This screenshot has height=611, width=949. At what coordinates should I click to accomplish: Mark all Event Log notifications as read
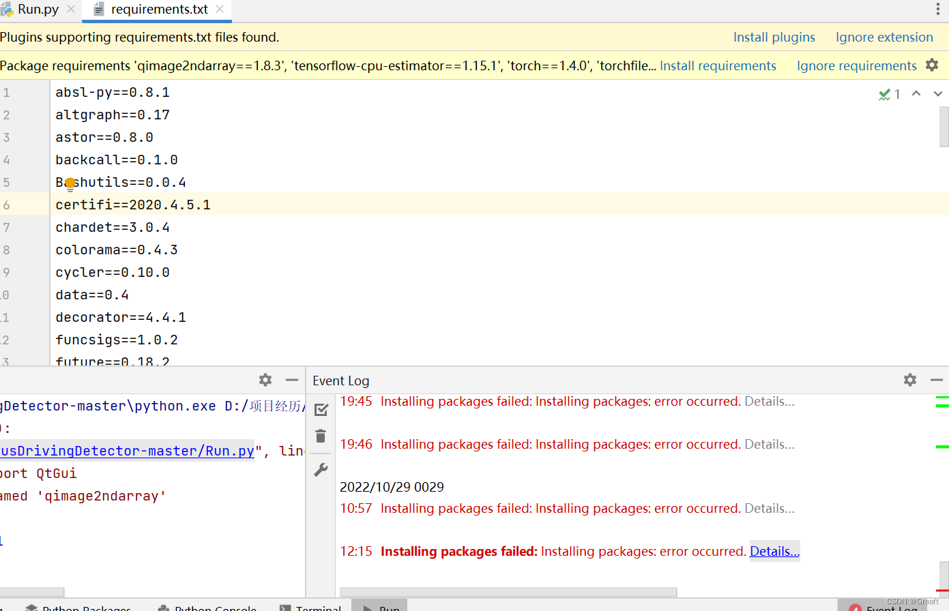321,409
